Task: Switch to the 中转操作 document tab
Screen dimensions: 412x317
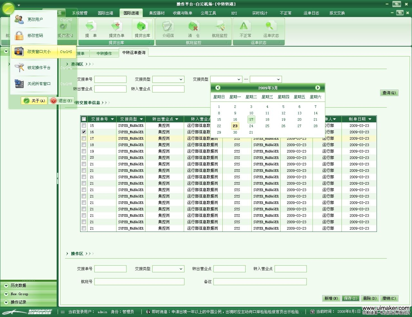Action: pos(104,53)
